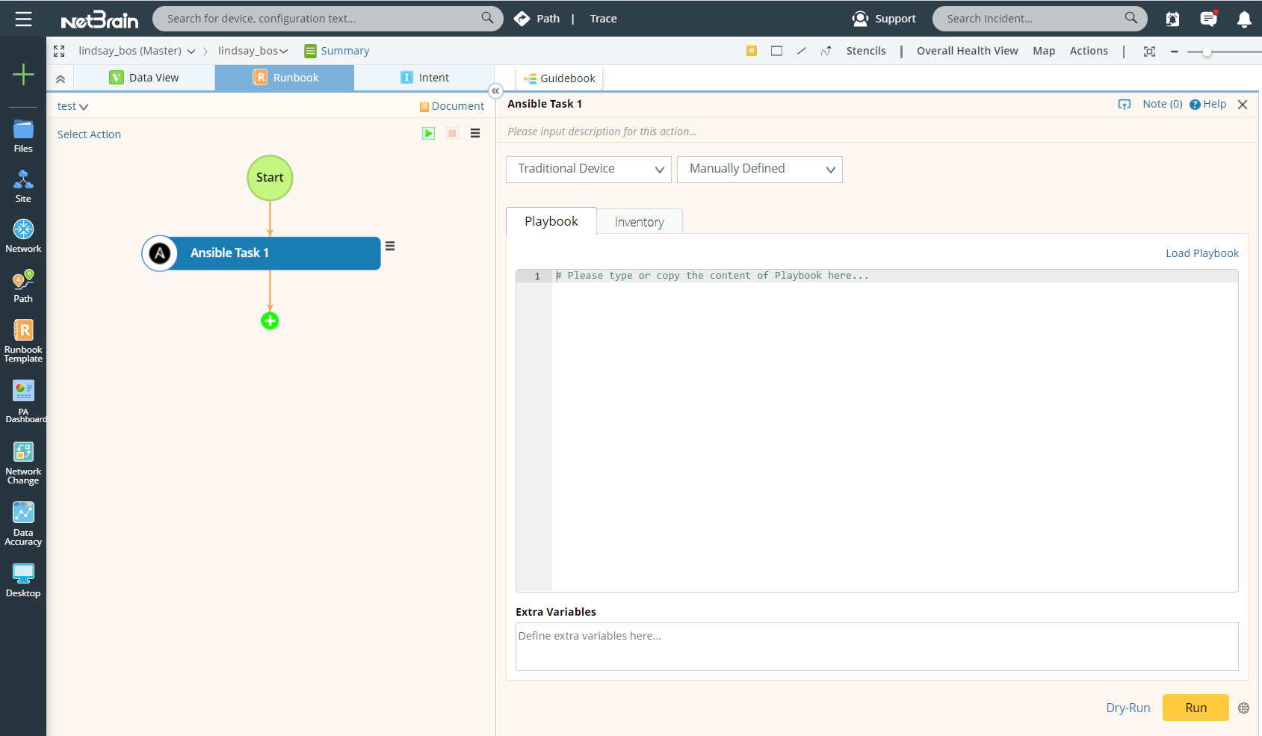Switch to the Data View tab

click(x=144, y=78)
